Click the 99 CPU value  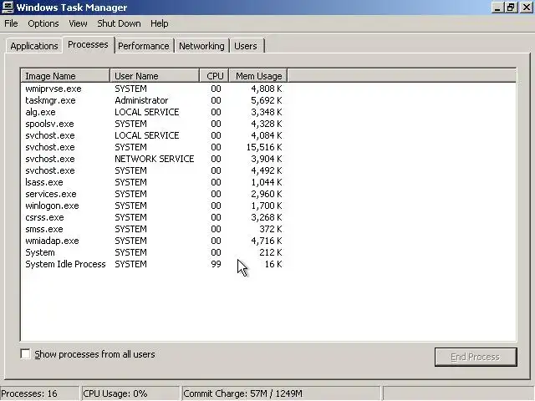point(216,264)
